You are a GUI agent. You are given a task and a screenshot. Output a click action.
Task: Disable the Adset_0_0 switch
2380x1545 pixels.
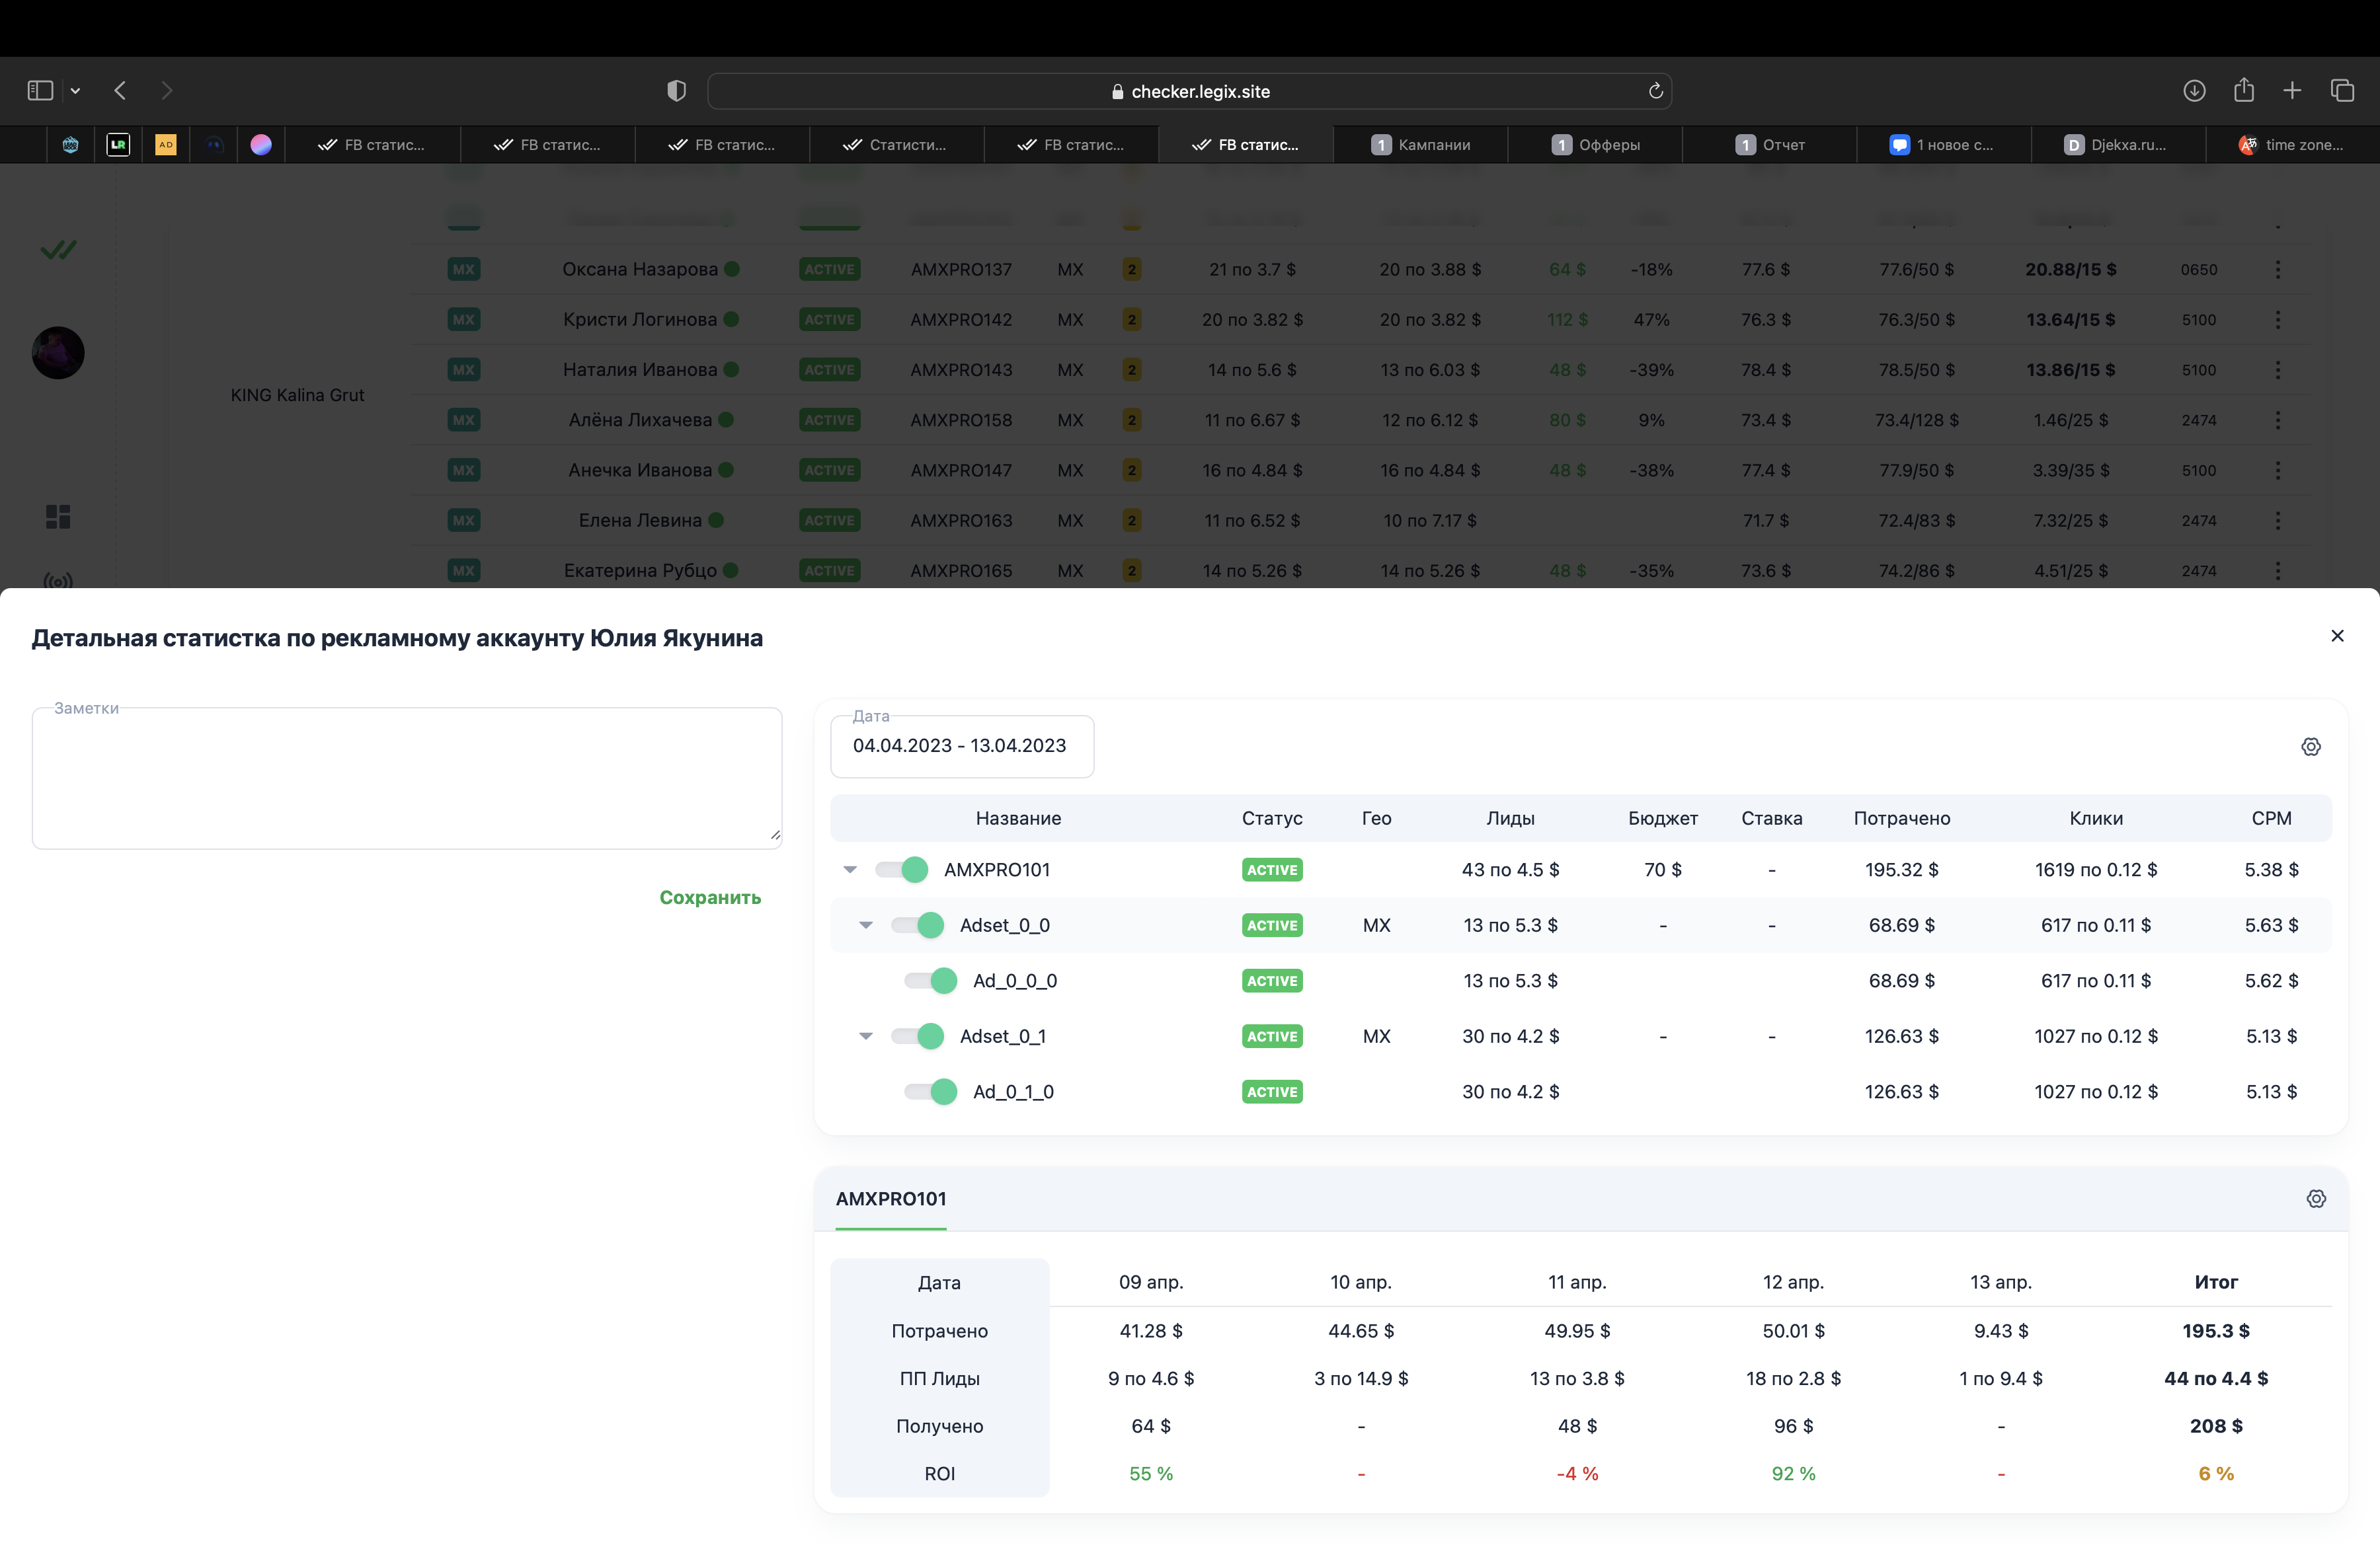pyautogui.click(x=918, y=925)
